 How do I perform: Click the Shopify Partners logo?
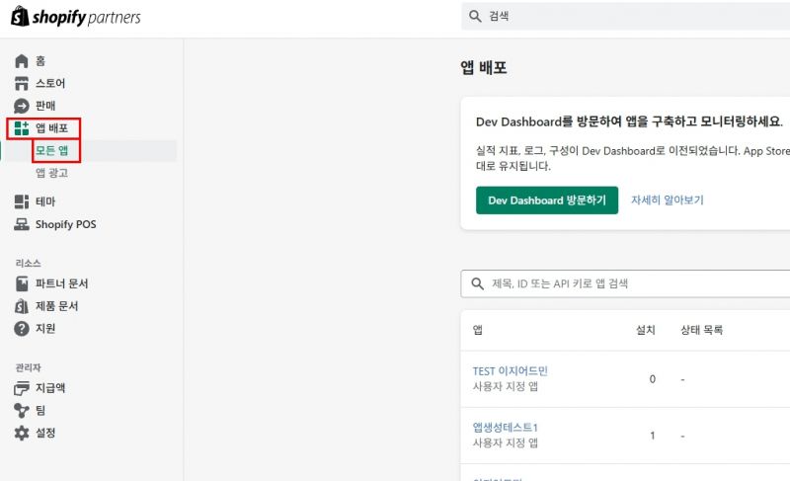[x=75, y=17]
